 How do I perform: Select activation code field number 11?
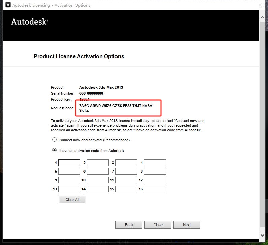pos(126,180)
